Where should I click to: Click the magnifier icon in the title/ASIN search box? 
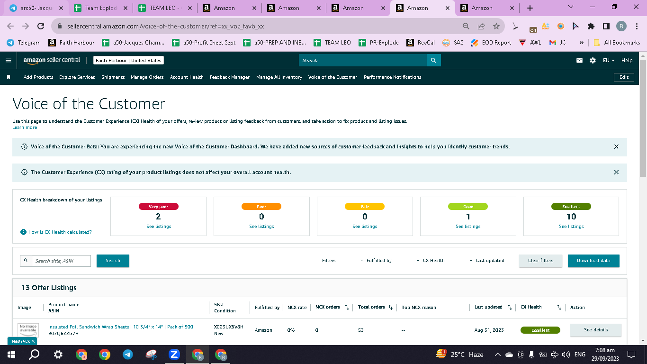(x=26, y=261)
